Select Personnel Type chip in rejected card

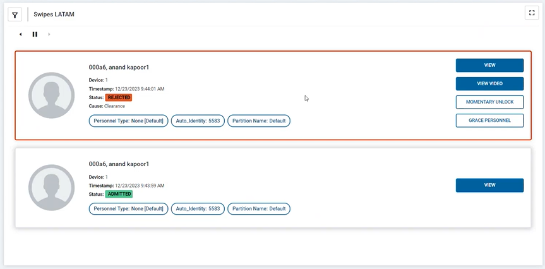[x=128, y=121]
